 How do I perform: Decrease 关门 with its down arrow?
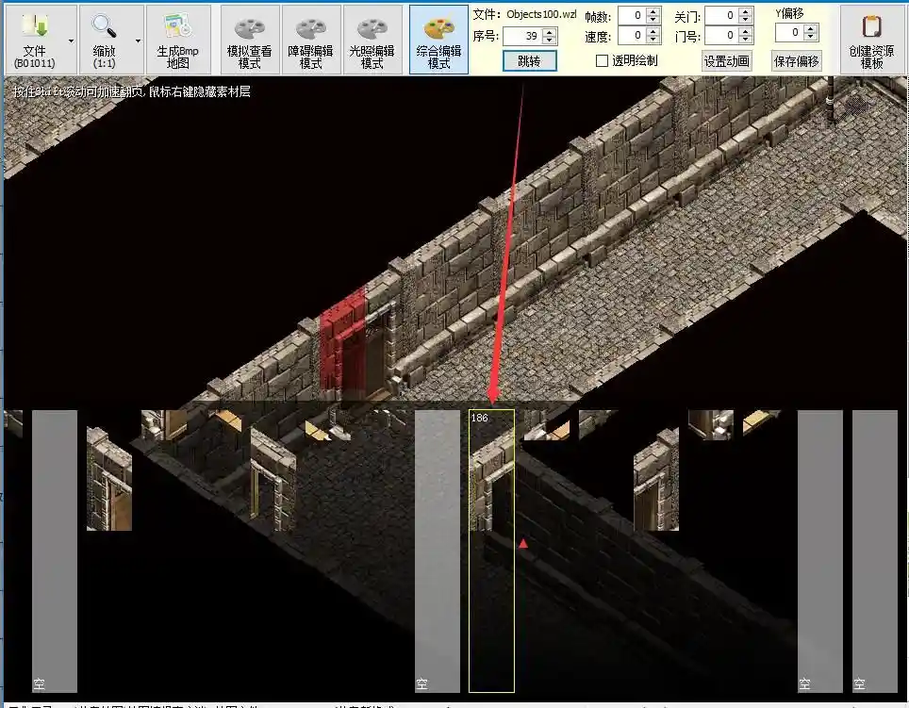coord(746,20)
